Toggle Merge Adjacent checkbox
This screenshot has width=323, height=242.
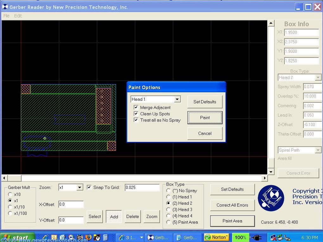(x=136, y=107)
